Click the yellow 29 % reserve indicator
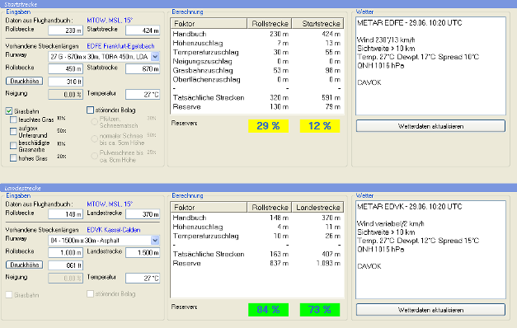The image size is (517, 328). (x=268, y=126)
